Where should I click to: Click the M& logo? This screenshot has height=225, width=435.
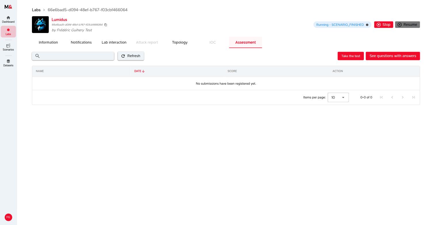coord(8,7)
